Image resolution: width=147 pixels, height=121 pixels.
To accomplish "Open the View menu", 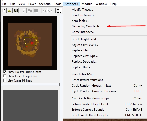I will click(x=22, y=4).
